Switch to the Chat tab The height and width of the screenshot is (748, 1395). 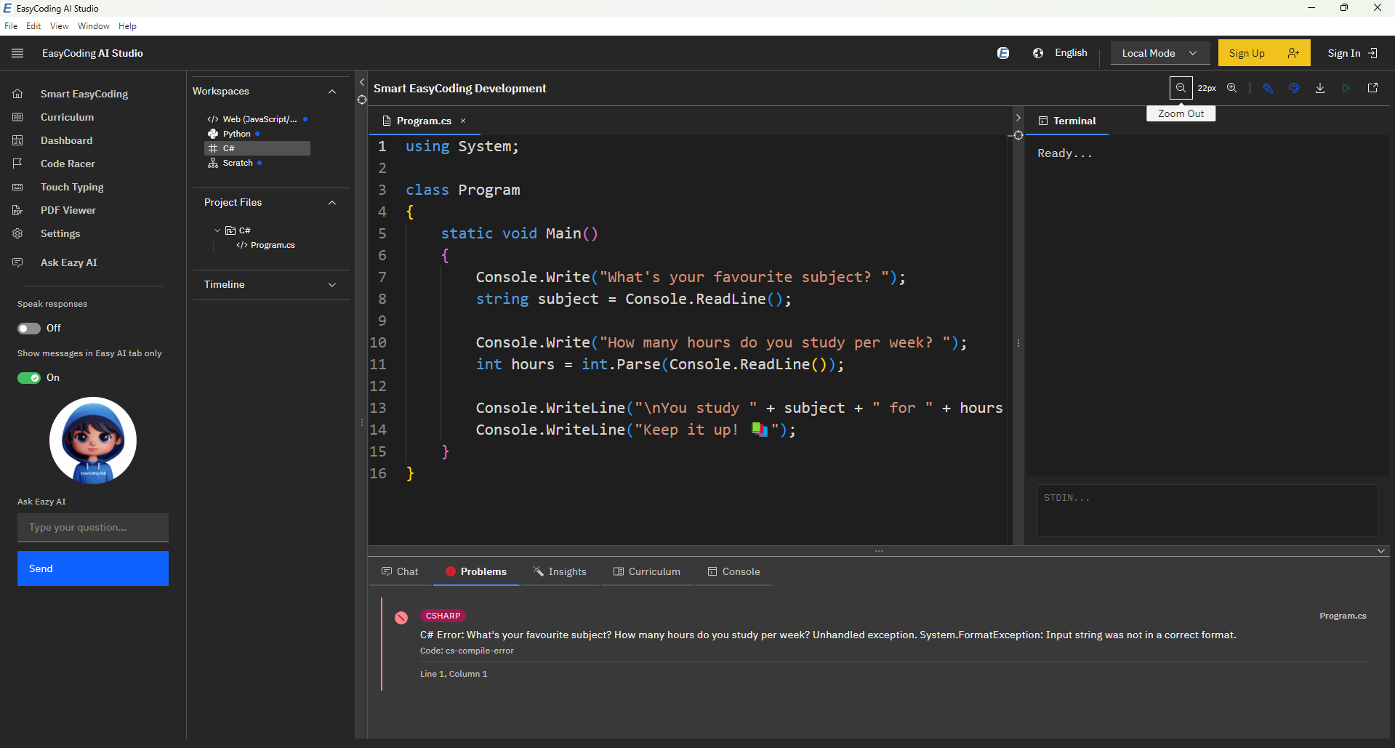[401, 571]
